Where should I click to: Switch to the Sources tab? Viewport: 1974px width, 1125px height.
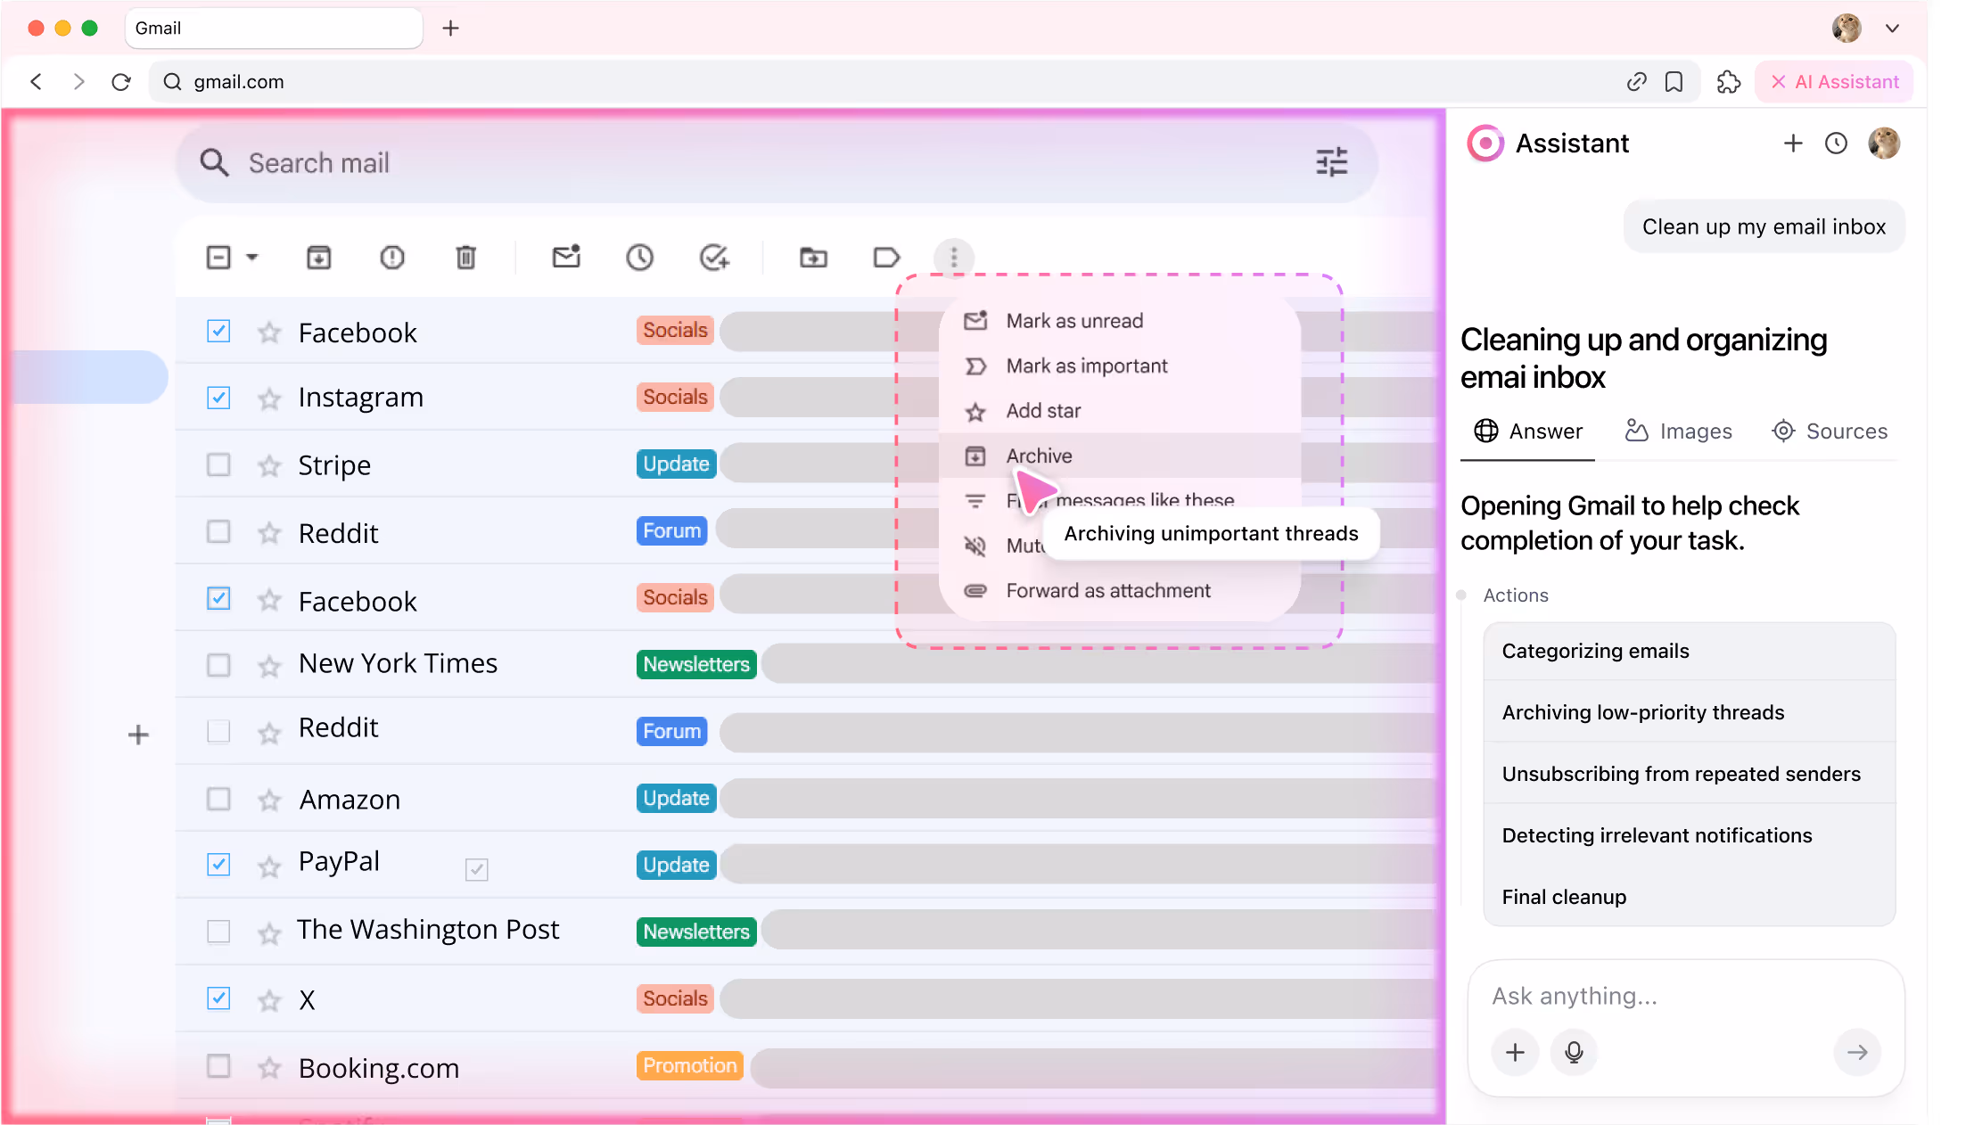pos(1830,431)
